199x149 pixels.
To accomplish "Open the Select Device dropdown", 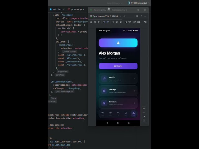I will point(115,3).
